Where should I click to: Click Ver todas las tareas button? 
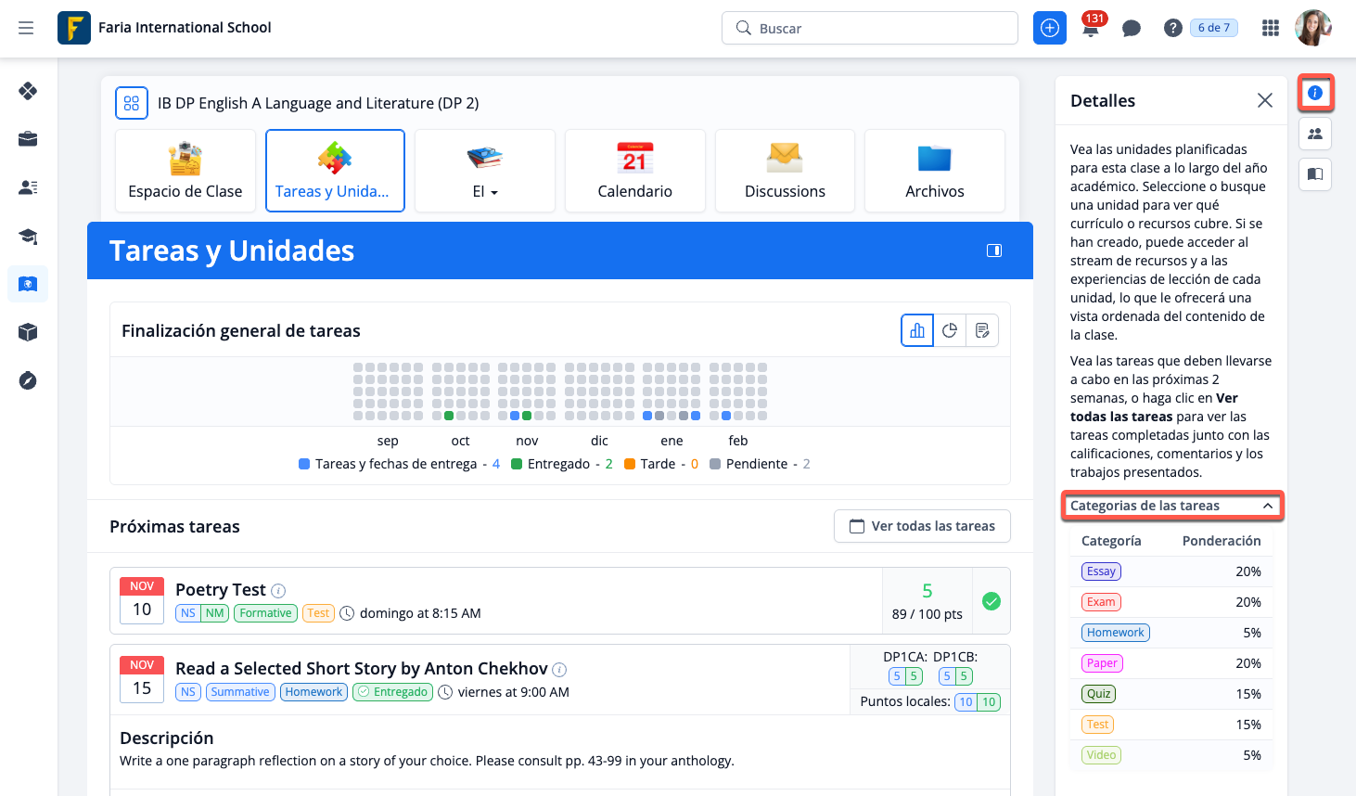pyautogui.click(x=922, y=526)
